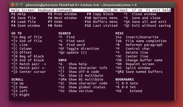
Task: Click the terminal window minimize button
Action: [x=17, y=5]
